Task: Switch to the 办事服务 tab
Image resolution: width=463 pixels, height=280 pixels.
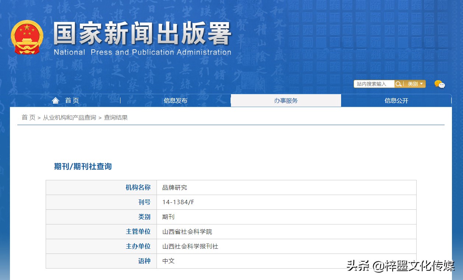Action: 286,100
